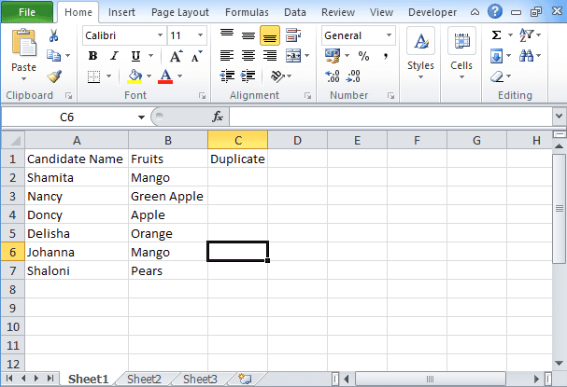Open Excel Help question mark

(x=494, y=11)
